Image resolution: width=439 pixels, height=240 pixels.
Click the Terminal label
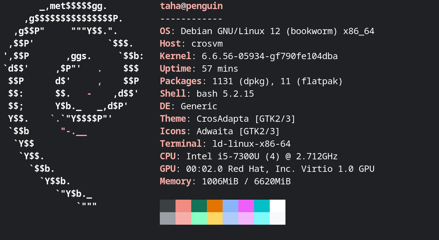(x=181, y=144)
